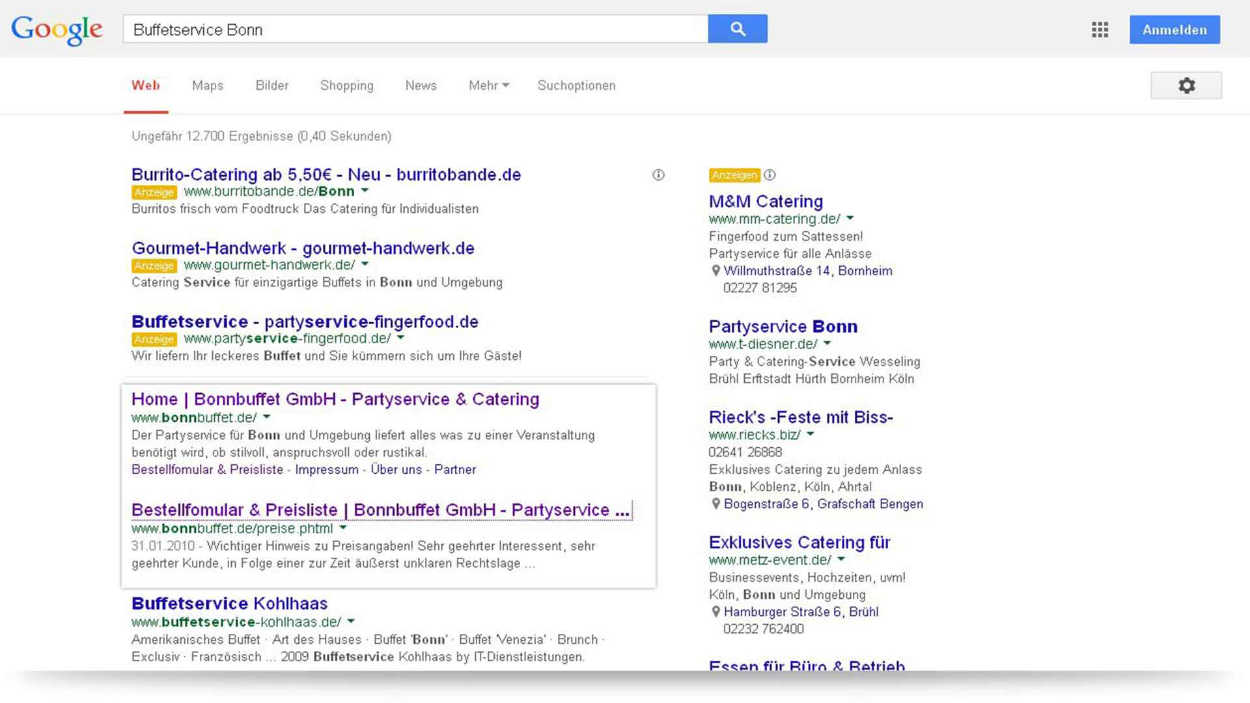Screen dimensions: 1250x703
Task: Expand dropdown arrow next to www.metz-event.de/
Action: pos(841,559)
